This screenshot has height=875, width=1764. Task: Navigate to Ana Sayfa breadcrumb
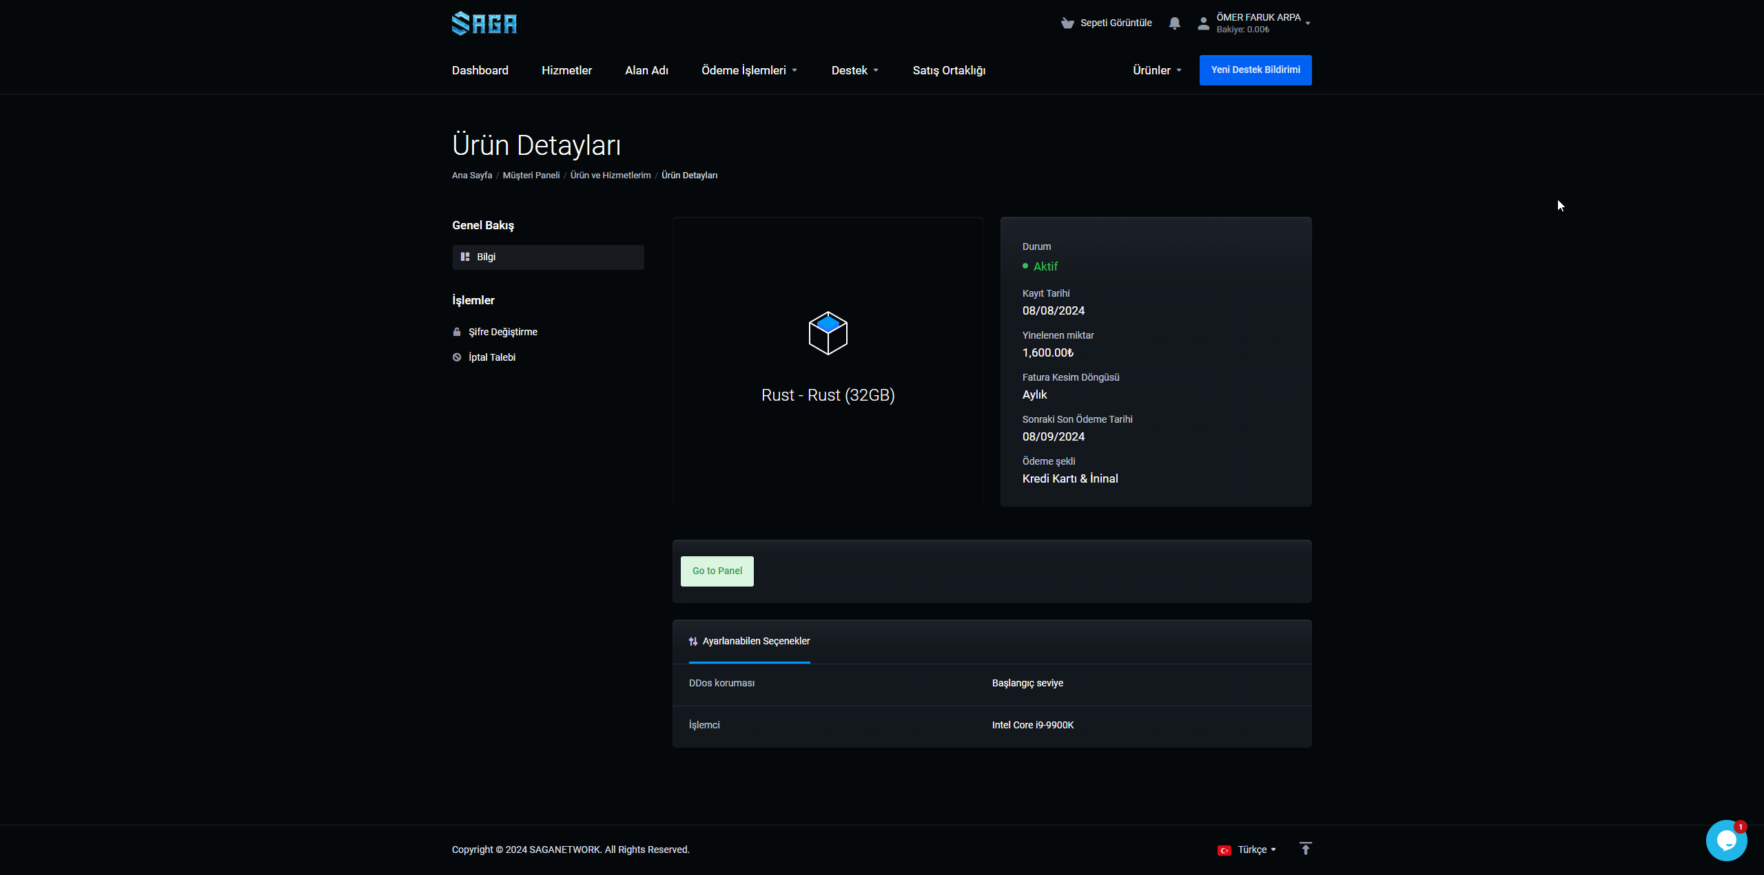tap(472, 176)
